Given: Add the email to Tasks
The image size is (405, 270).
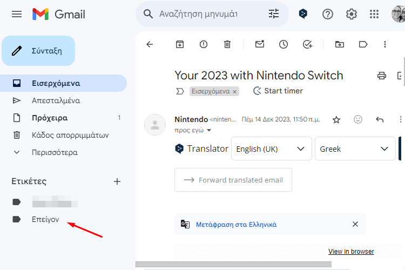Looking at the screenshot, I should click(x=307, y=44).
